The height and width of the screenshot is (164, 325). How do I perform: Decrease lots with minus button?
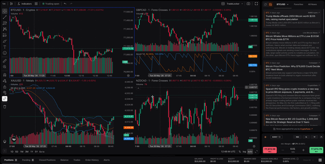point(282,150)
